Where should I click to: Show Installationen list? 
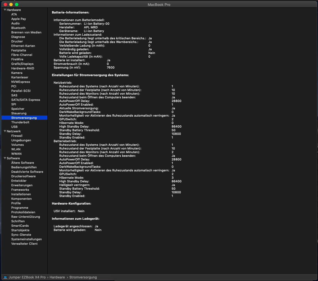21,194
